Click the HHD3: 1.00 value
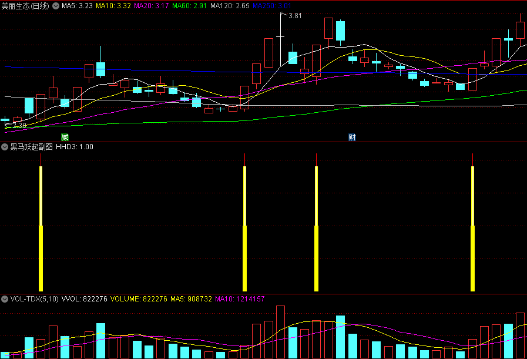Image resolution: width=527 pixels, height=359 pixels. pos(75,147)
